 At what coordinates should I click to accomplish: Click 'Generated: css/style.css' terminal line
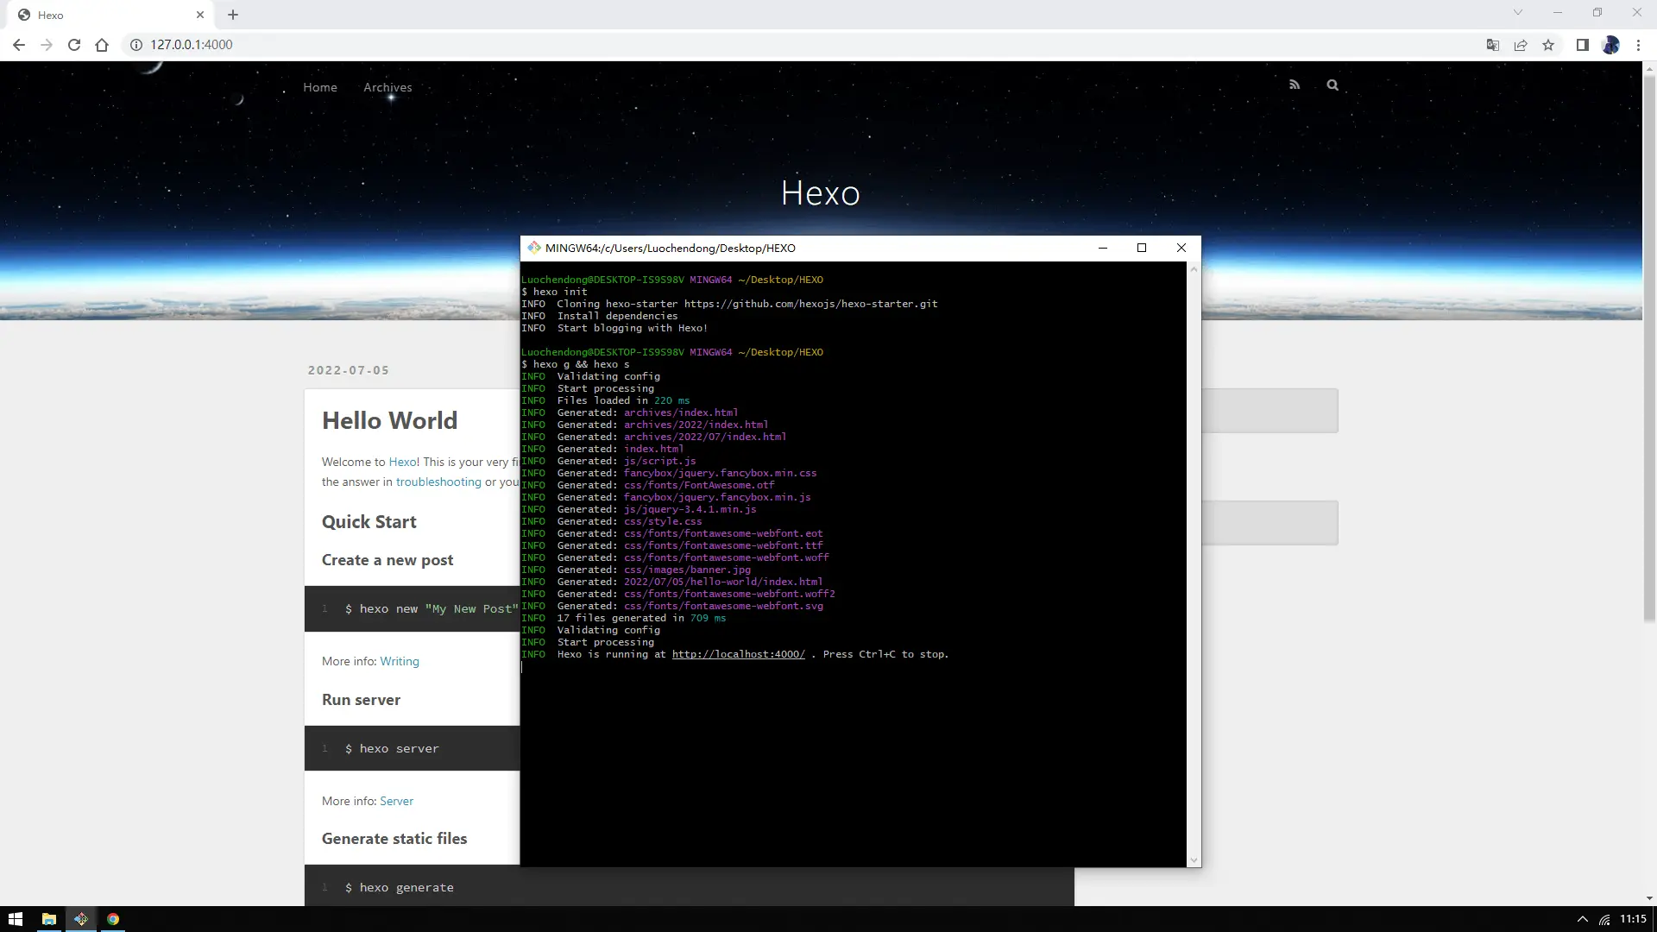[612, 521]
